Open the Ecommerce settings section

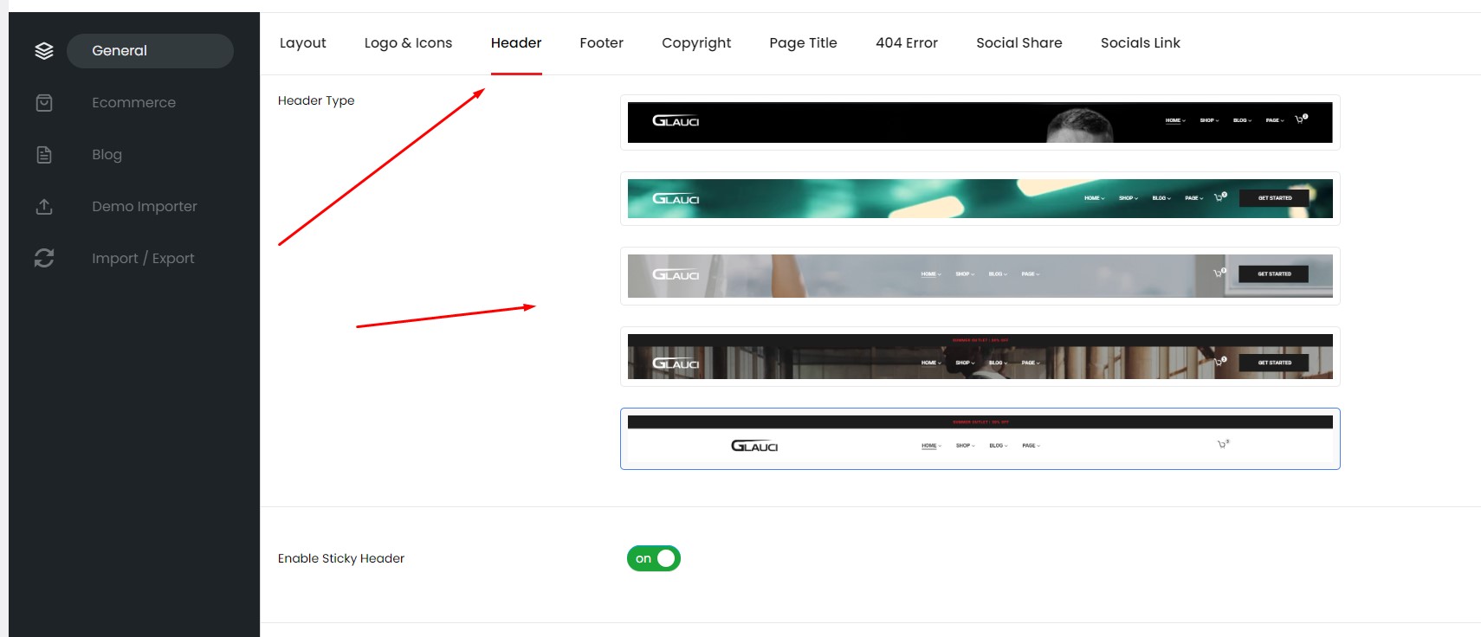tap(133, 103)
